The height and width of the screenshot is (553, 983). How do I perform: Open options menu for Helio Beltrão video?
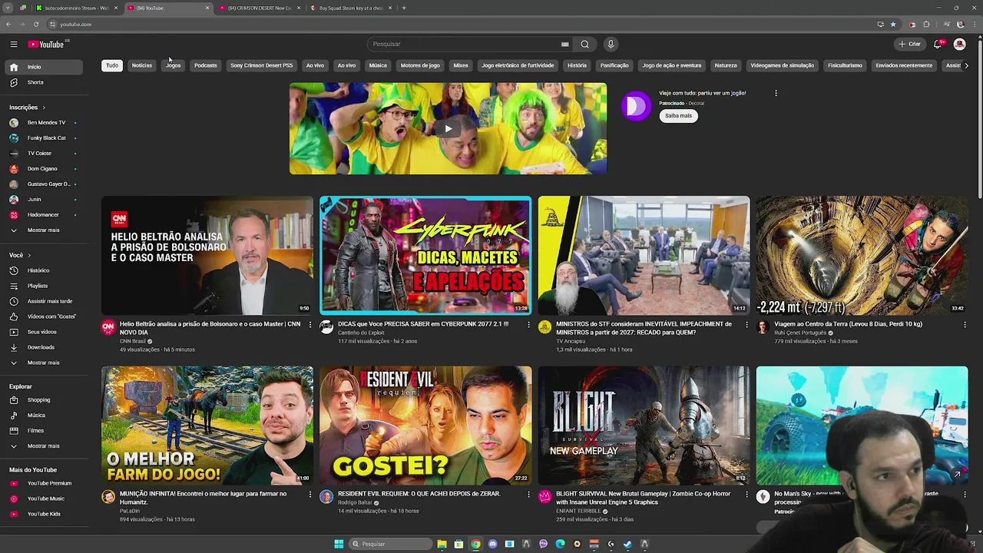coord(310,324)
